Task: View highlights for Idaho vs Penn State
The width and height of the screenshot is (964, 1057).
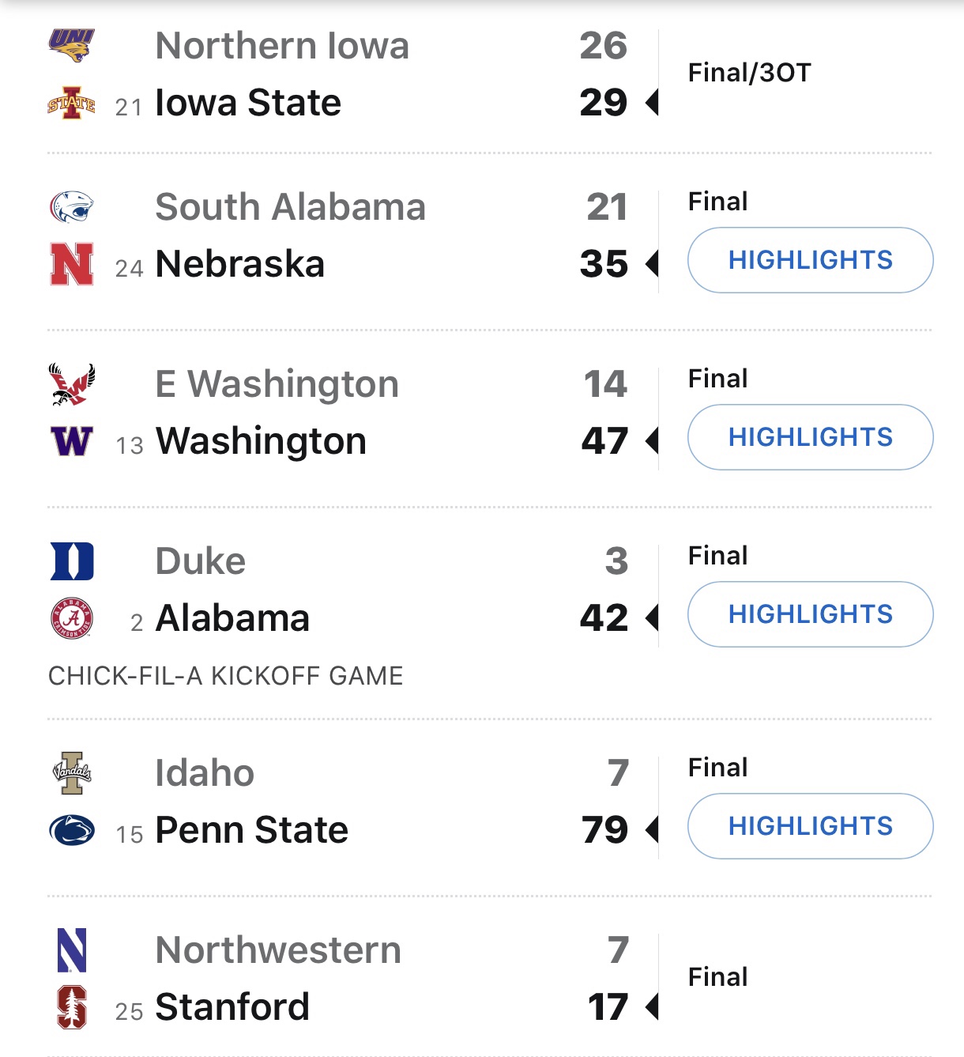Action: click(810, 826)
